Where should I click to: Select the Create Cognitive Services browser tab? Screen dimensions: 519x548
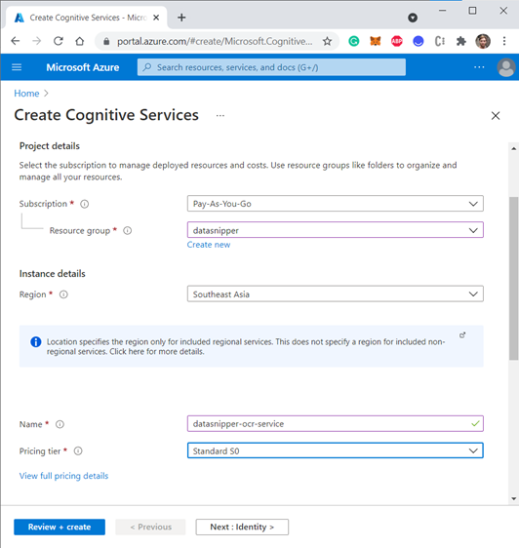point(87,18)
